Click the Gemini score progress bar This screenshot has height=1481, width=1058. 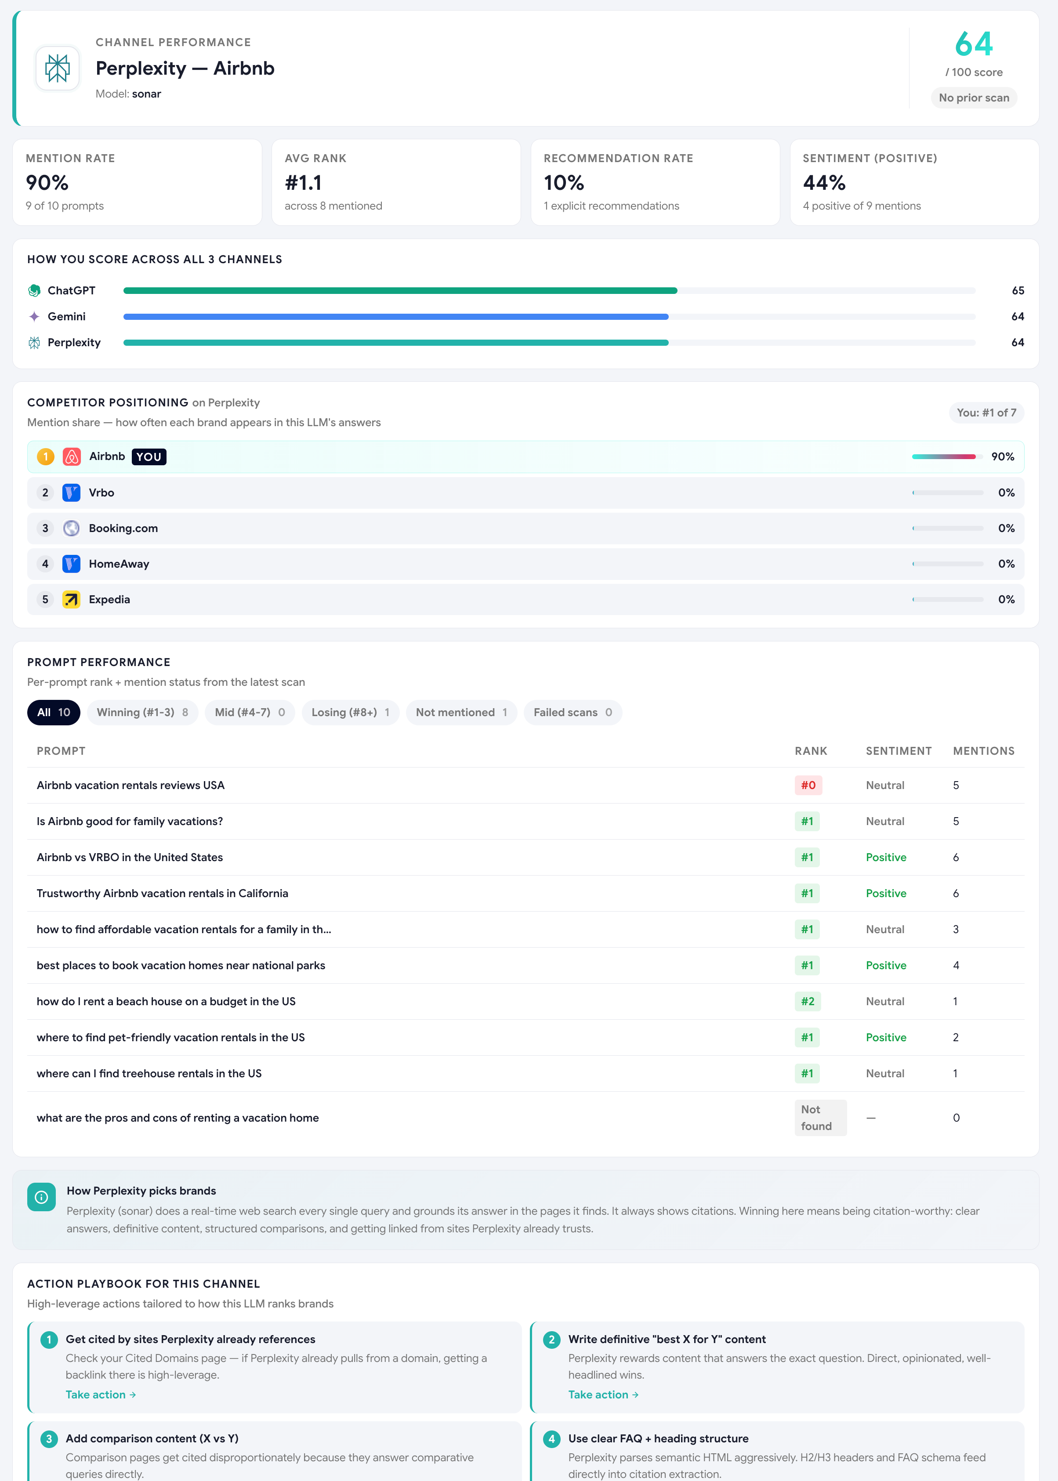pyautogui.click(x=549, y=316)
